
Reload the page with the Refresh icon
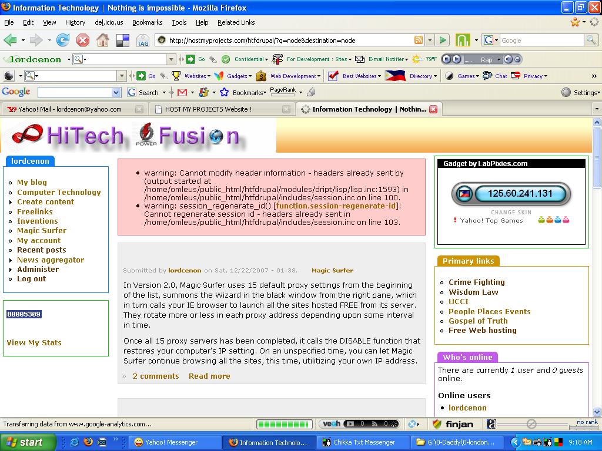point(63,40)
